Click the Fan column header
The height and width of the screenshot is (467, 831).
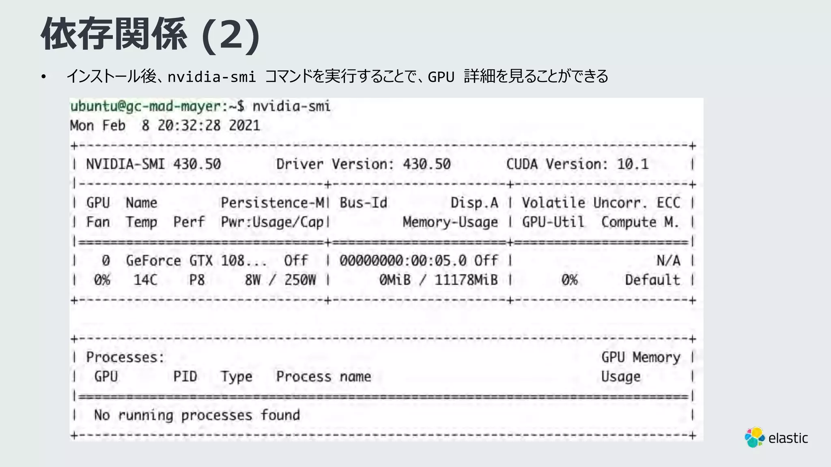click(98, 222)
